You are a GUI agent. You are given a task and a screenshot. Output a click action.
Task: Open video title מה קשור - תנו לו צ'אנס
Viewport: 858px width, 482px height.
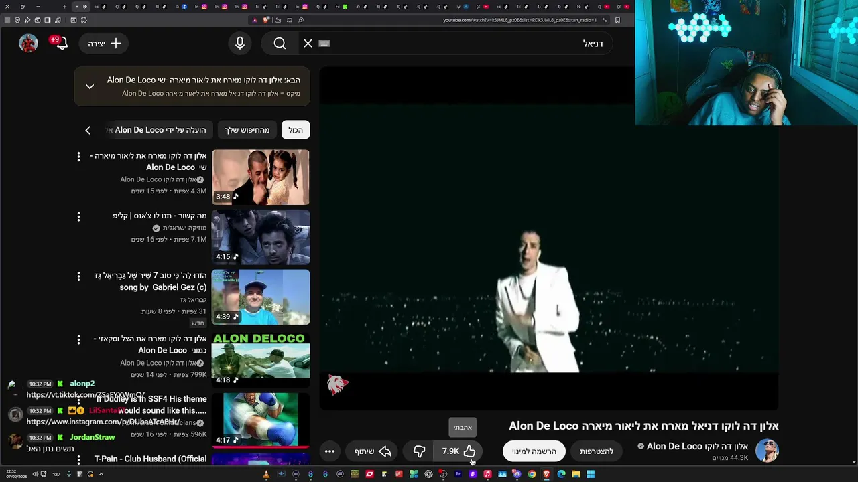point(160,216)
